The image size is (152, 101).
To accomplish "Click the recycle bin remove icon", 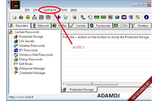I will coord(65,17).
